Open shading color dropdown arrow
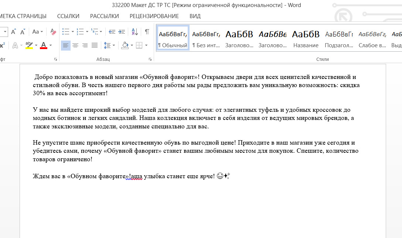402x238 pixels. pos(132,45)
